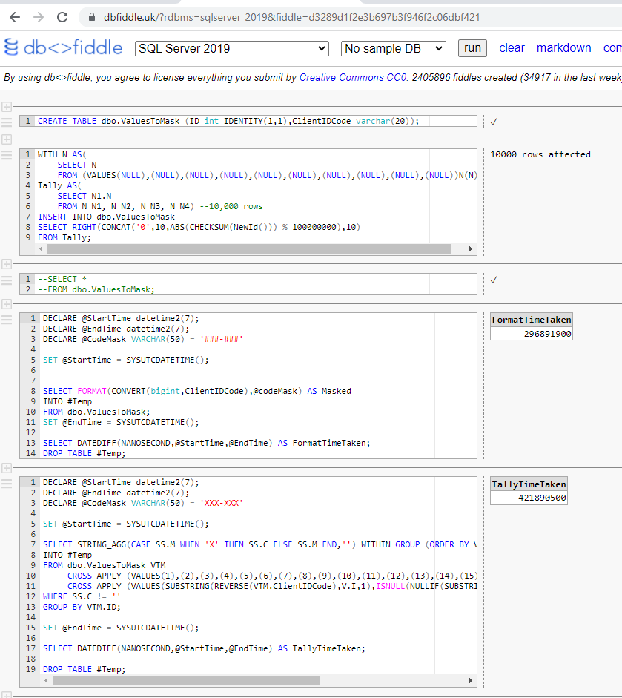Image resolution: width=622 pixels, height=698 pixels.
Task: Click the WHERE SS.C != '' line
Action: 82,596
